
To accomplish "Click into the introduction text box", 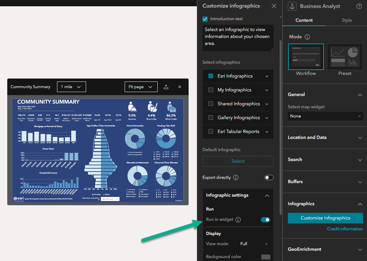I will click(x=238, y=38).
